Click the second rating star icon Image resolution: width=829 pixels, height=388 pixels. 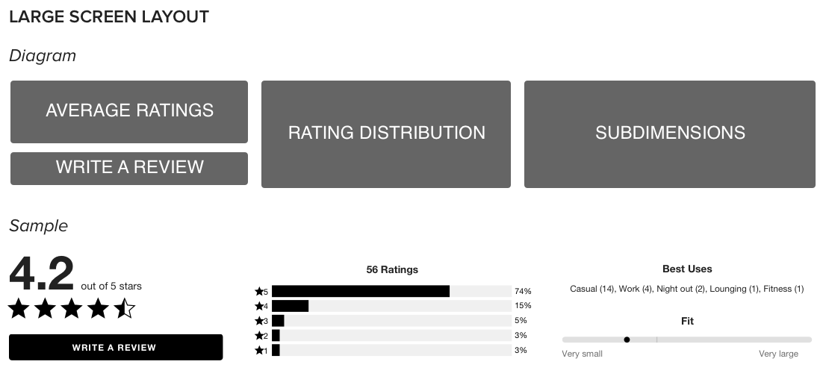coord(46,308)
